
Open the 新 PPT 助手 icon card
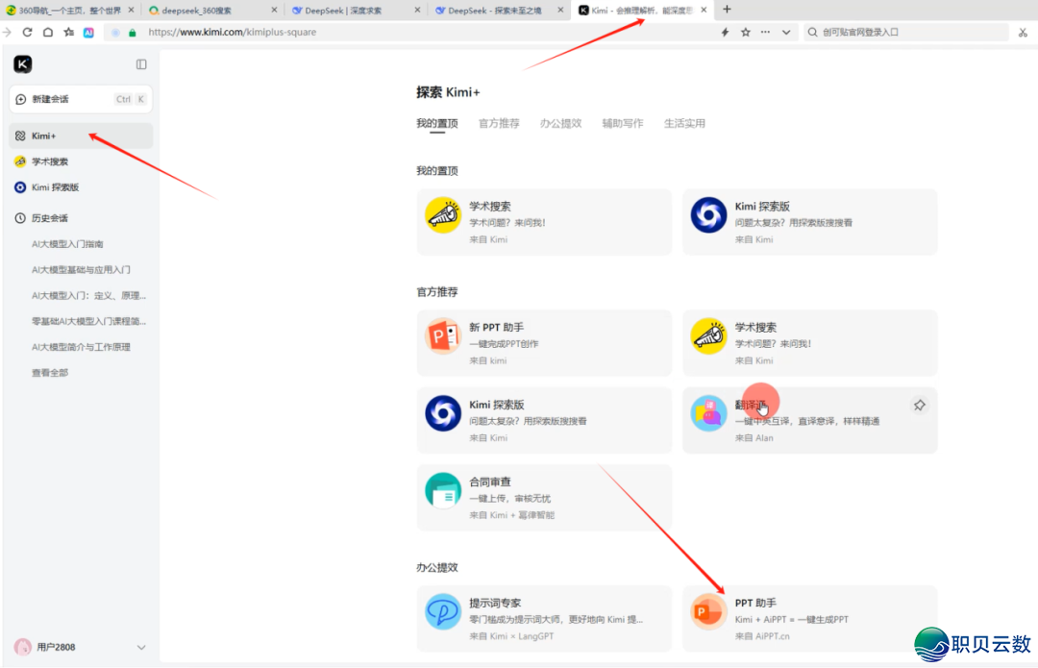click(x=443, y=335)
